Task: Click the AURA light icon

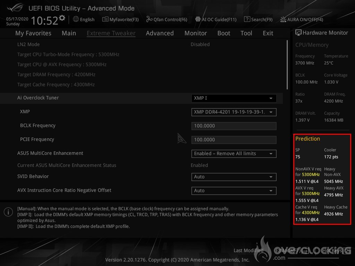Action: coord(283,19)
